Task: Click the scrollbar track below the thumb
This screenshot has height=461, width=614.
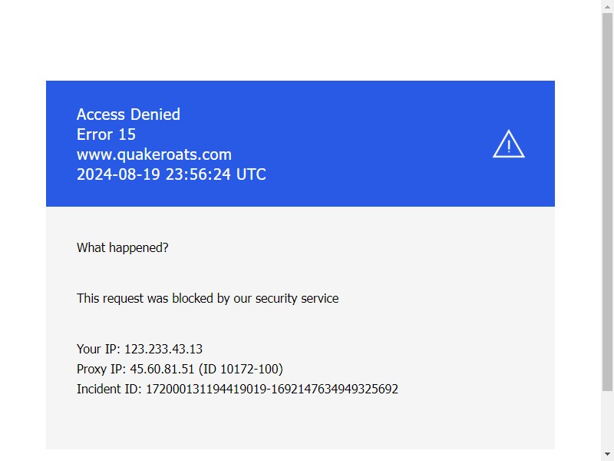Action: click(x=607, y=420)
